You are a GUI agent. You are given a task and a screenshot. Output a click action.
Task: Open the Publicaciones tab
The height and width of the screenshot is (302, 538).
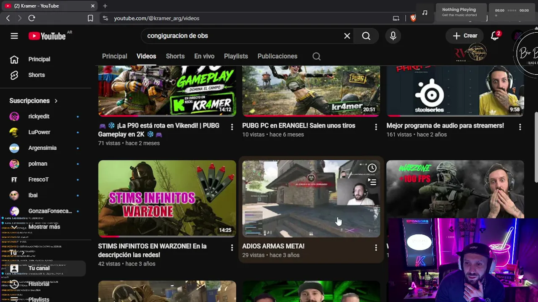tap(277, 56)
